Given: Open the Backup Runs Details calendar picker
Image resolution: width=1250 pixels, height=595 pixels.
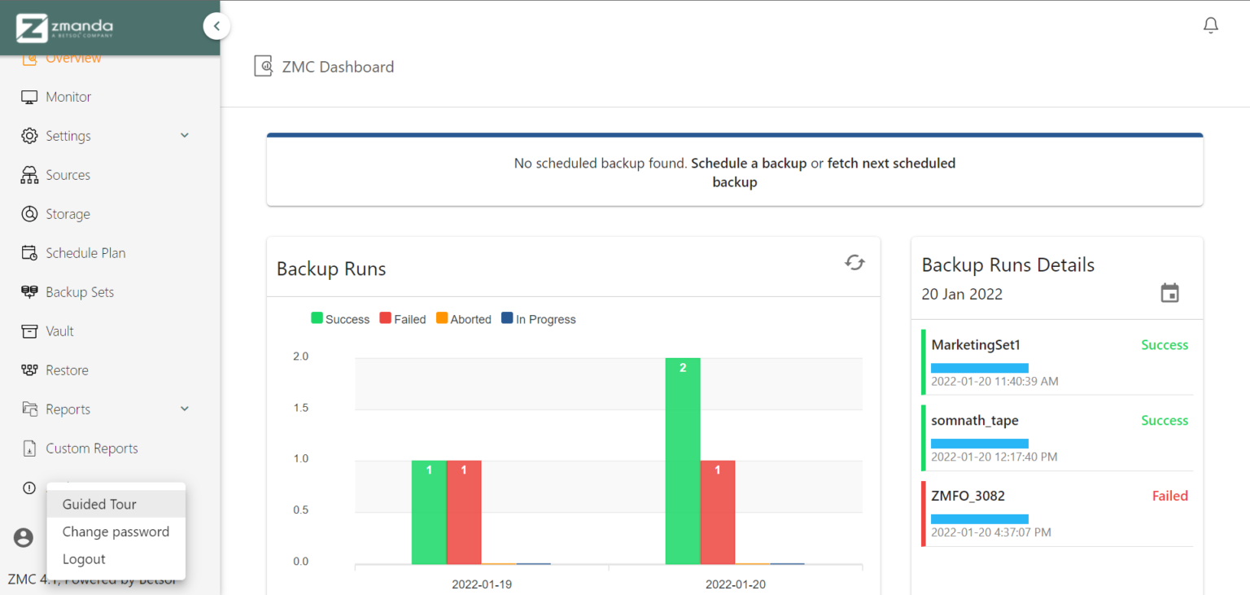Looking at the screenshot, I should 1170,293.
